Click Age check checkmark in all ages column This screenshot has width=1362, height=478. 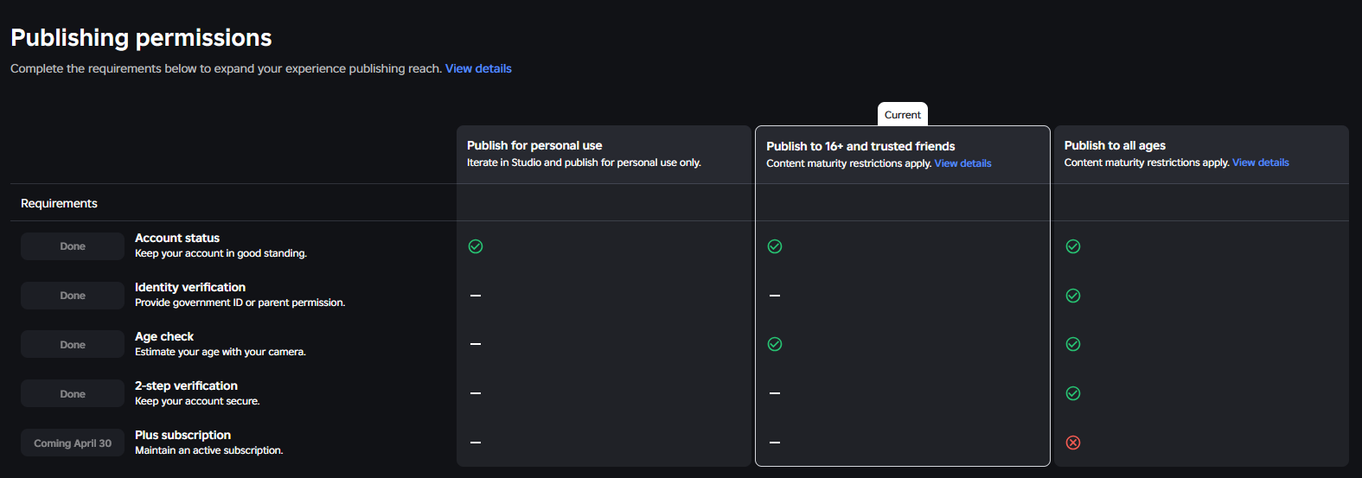tap(1073, 344)
